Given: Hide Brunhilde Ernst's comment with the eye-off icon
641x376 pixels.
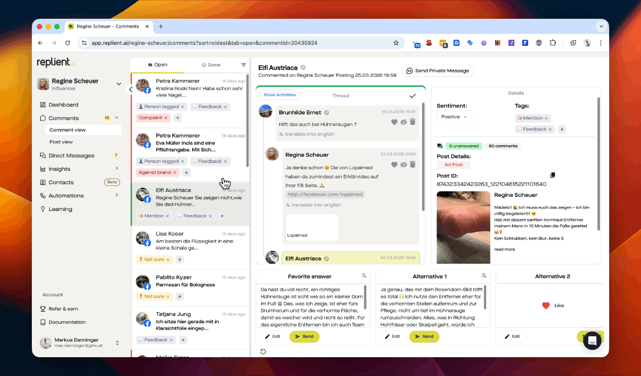Looking at the screenshot, I should pos(403,122).
